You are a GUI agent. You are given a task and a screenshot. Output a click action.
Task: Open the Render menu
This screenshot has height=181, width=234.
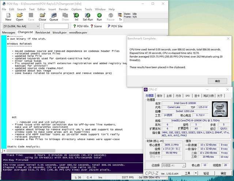tap(64, 9)
